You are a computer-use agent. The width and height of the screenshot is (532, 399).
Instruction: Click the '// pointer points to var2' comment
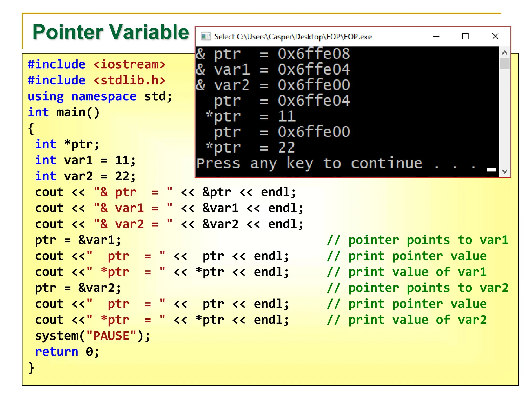[x=418, y=288]
